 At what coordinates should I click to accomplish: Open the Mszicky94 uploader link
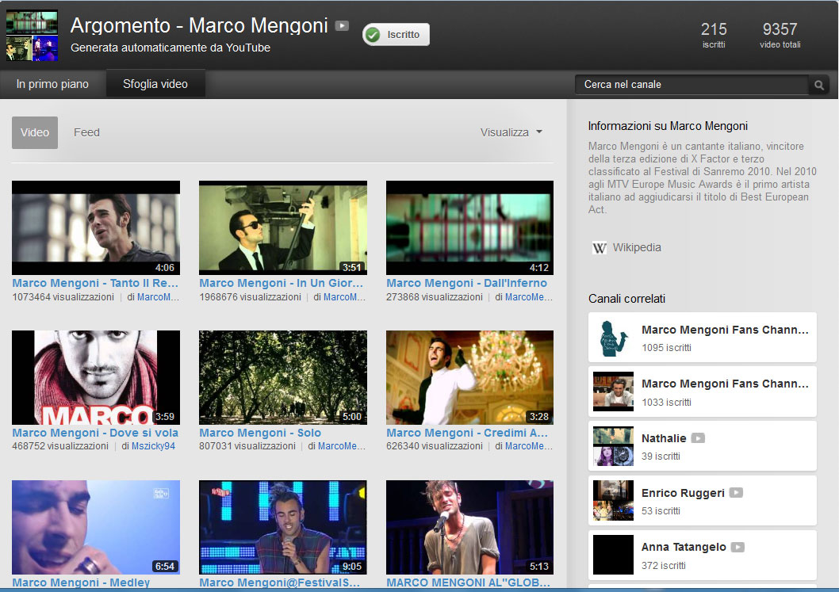pos(154,446)
